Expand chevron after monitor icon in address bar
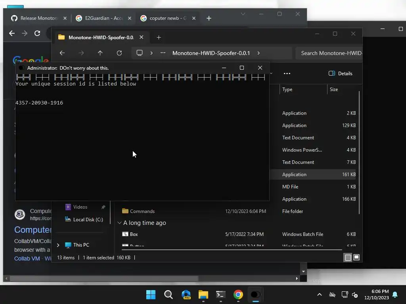406x304 pixels. pyautogui.click(x=151, y=53)
